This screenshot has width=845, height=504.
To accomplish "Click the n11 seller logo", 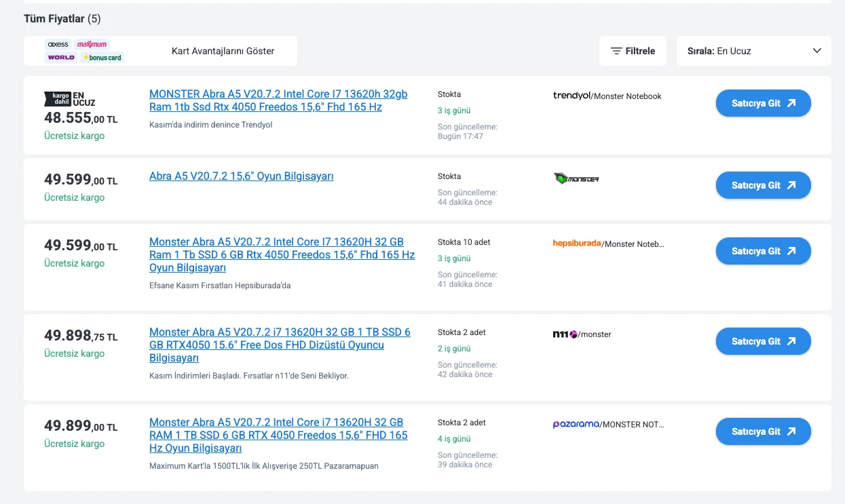I will (565, 334).
